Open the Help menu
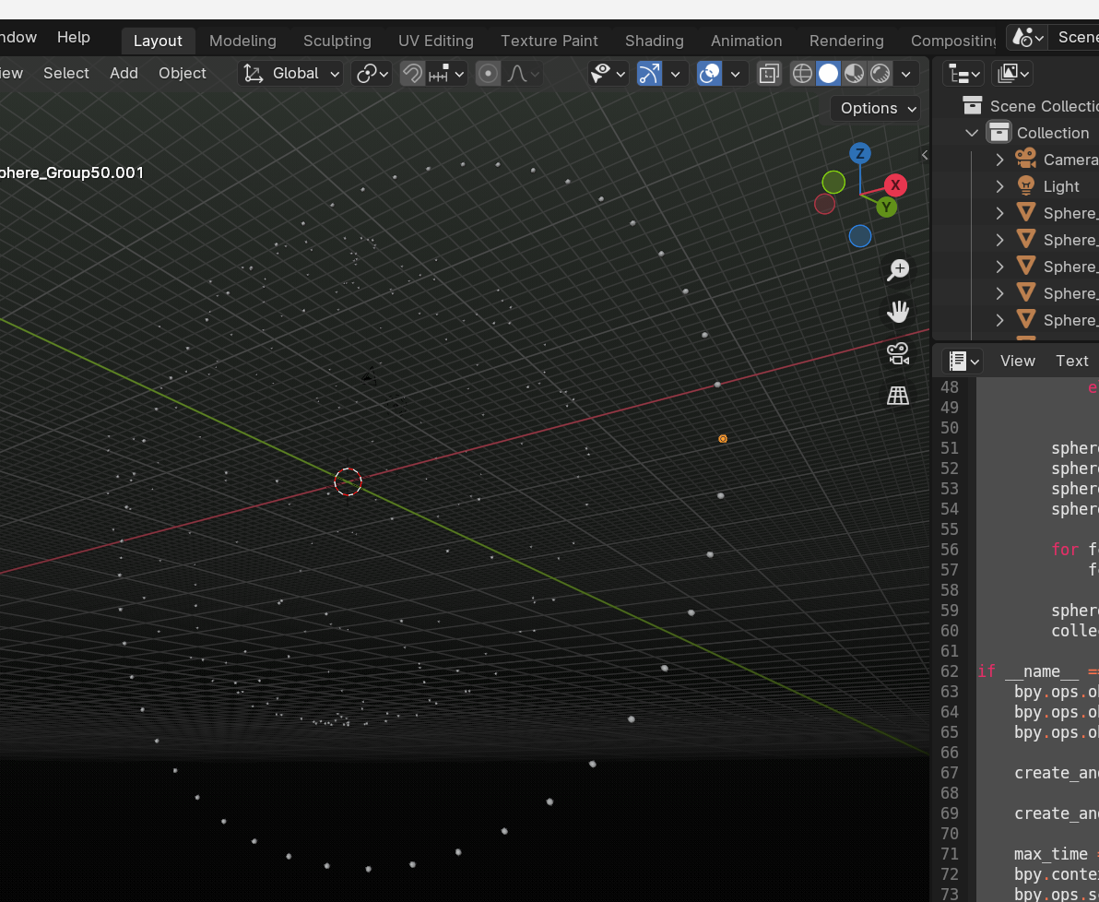Screen dimensions: 1099x902 [x=74, y=37]
